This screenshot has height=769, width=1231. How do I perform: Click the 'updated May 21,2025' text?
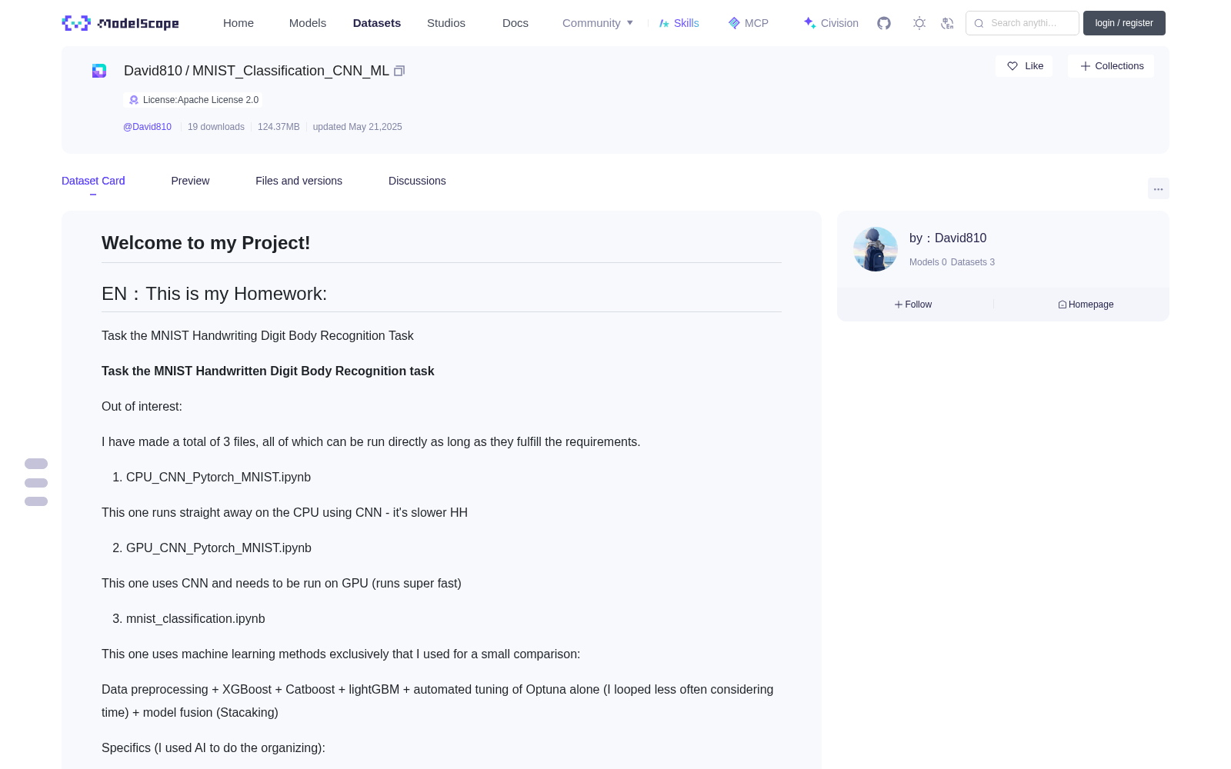point(357,127)
